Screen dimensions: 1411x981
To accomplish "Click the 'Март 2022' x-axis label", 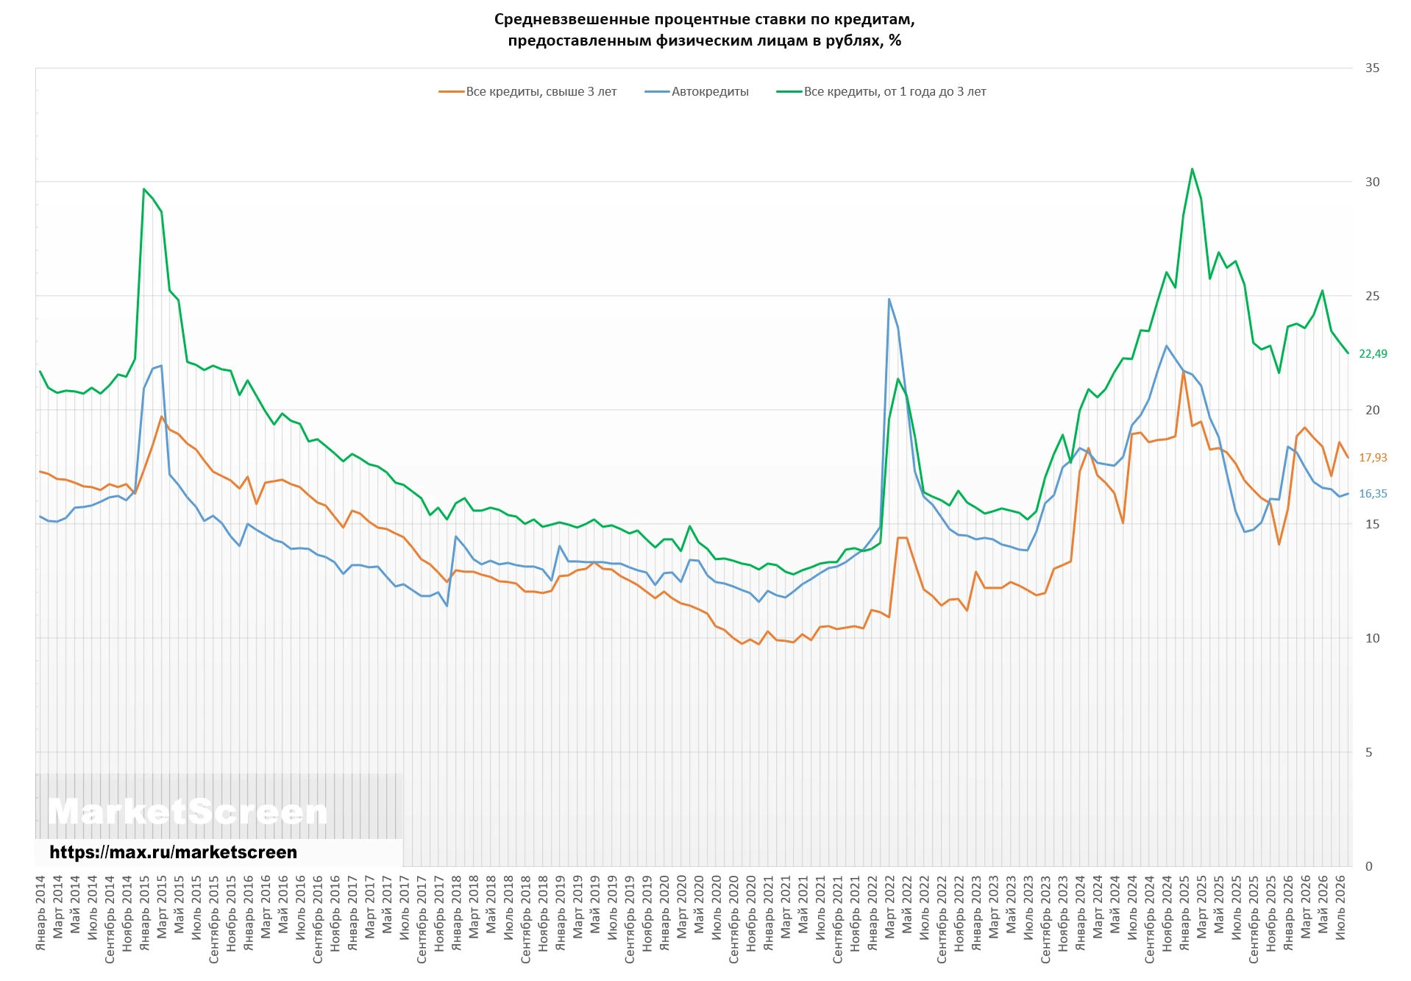I will pyautogui.click(x=889, y=907).
